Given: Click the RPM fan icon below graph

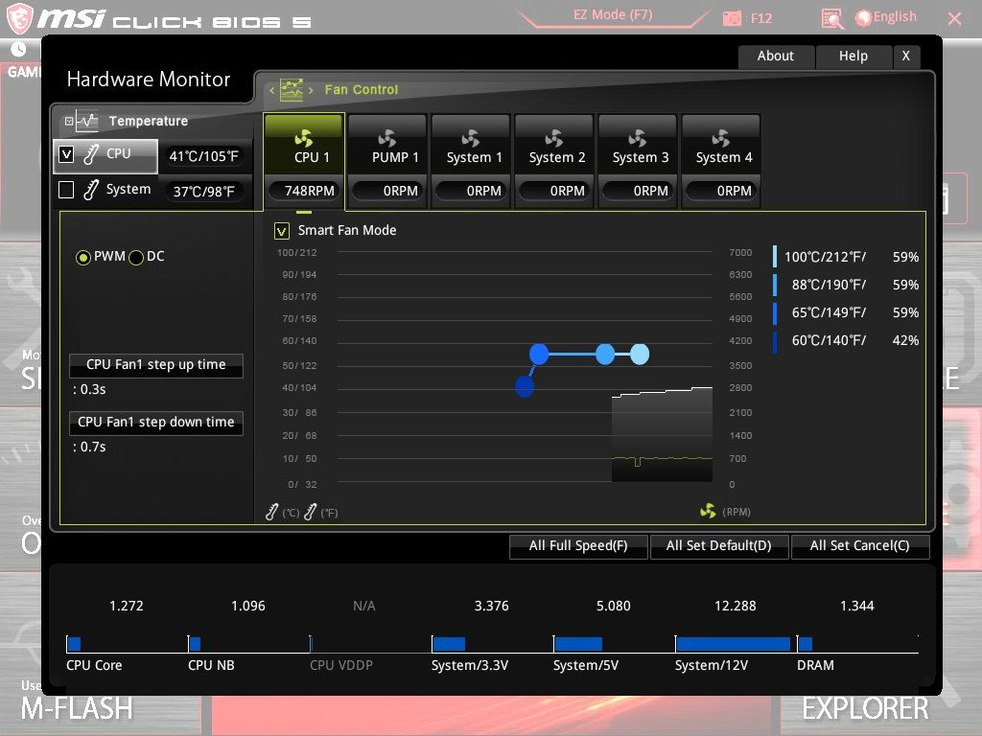Looking at the screenshot, I should [x=709, y=512].
